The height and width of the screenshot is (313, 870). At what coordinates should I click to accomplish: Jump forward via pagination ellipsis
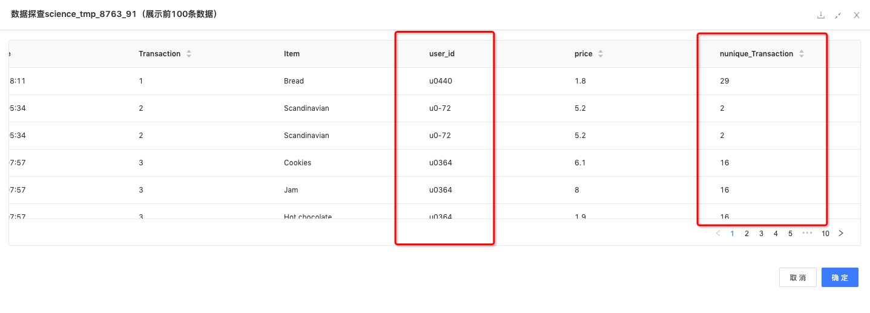coord(807,233)
